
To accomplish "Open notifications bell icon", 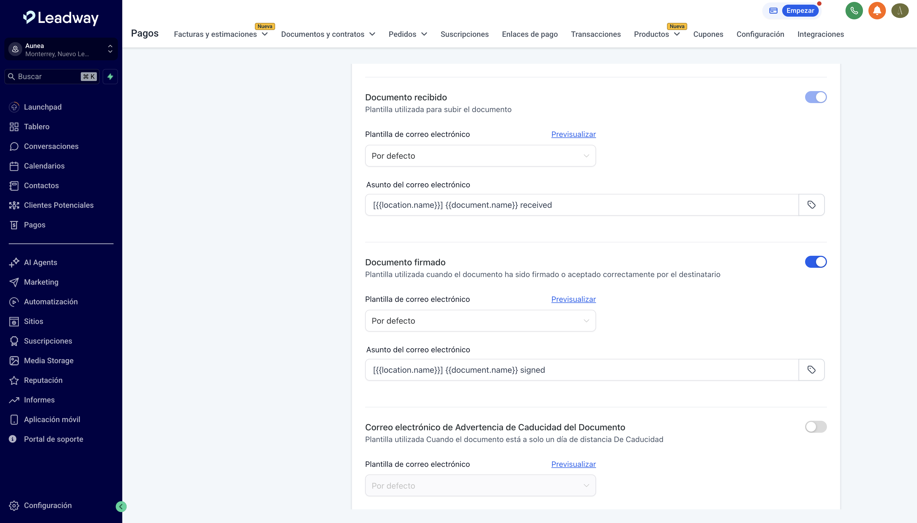I will click(877, 11).
